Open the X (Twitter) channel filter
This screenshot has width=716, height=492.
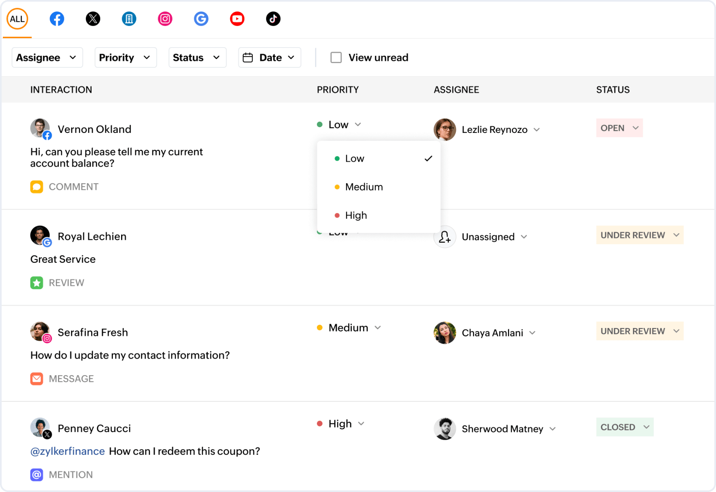[93, 19]
